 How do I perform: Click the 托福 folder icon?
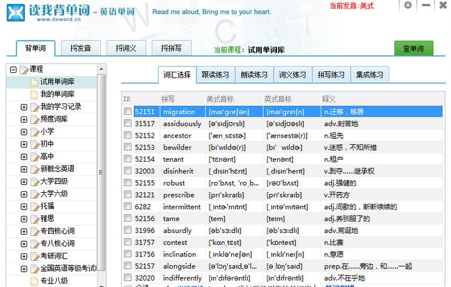[x=35, y=206]
